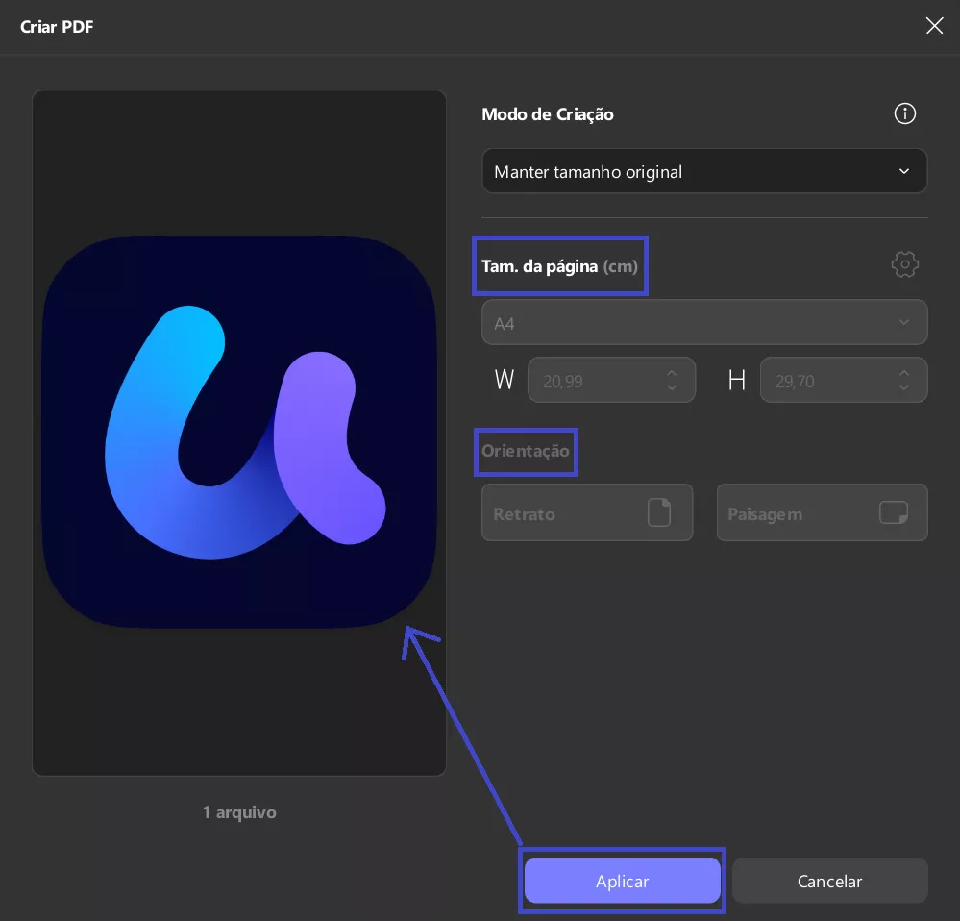This screenshot has width=960, height=921.
Task: Click the UPDF logo preview thumbnail
Action: coord(239,433)
